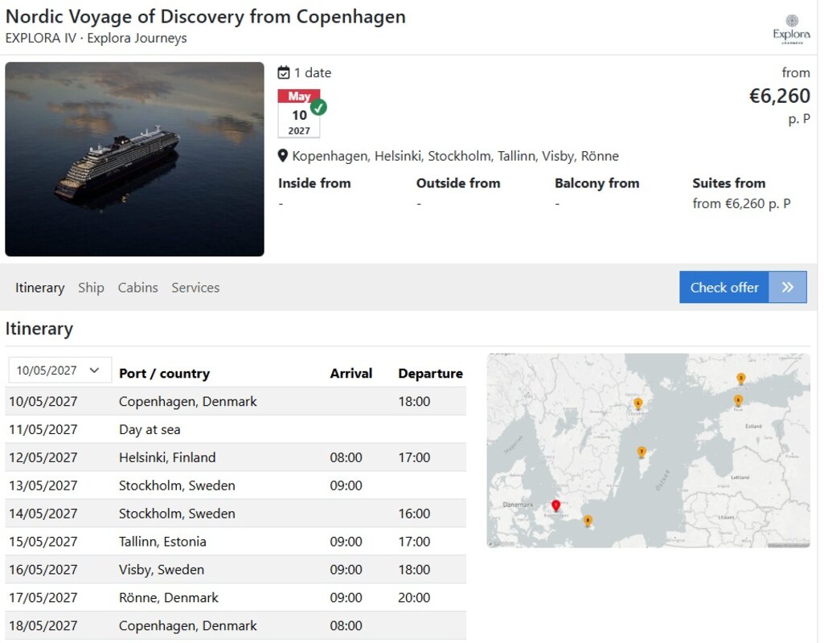Screen dimensions: 824x643
Task: Open the 10/05/2027 date dropdown
Action: 60,371
